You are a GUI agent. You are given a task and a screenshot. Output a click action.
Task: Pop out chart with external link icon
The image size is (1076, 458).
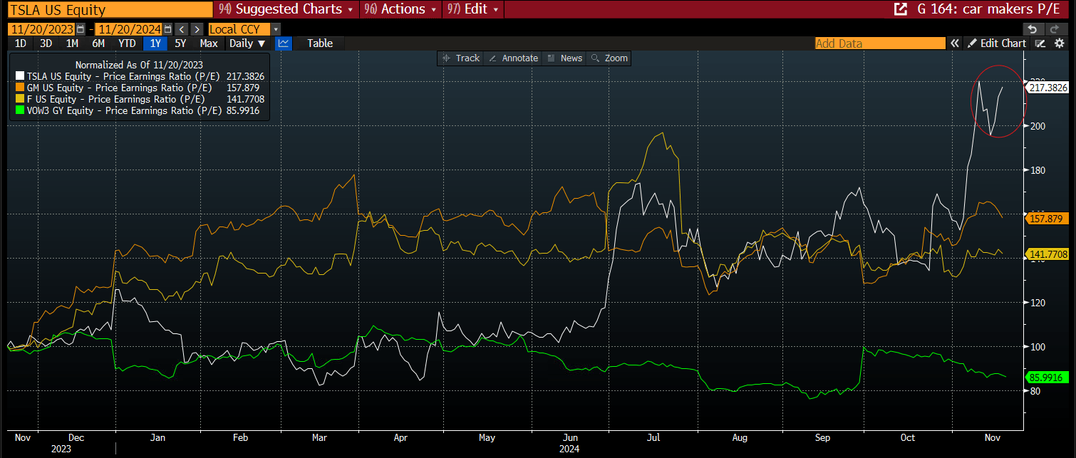(901, 9)
